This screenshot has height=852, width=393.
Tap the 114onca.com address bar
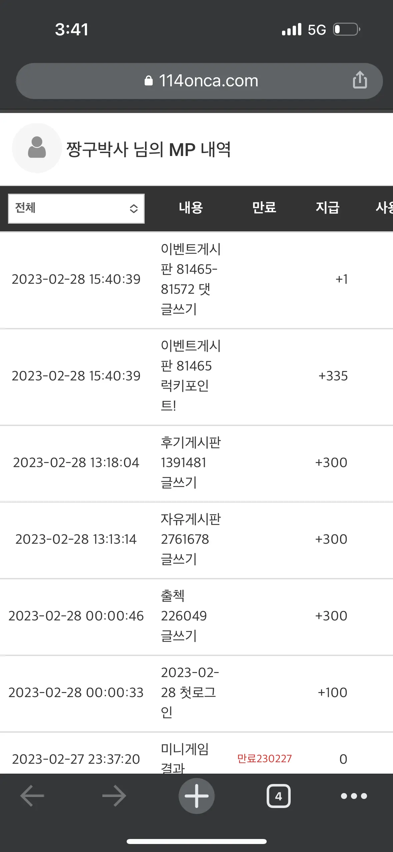(x=199, y=81)
